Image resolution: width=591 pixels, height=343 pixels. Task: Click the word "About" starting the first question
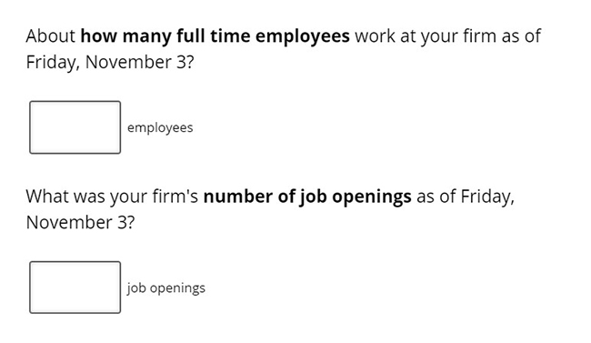(51, 36)
